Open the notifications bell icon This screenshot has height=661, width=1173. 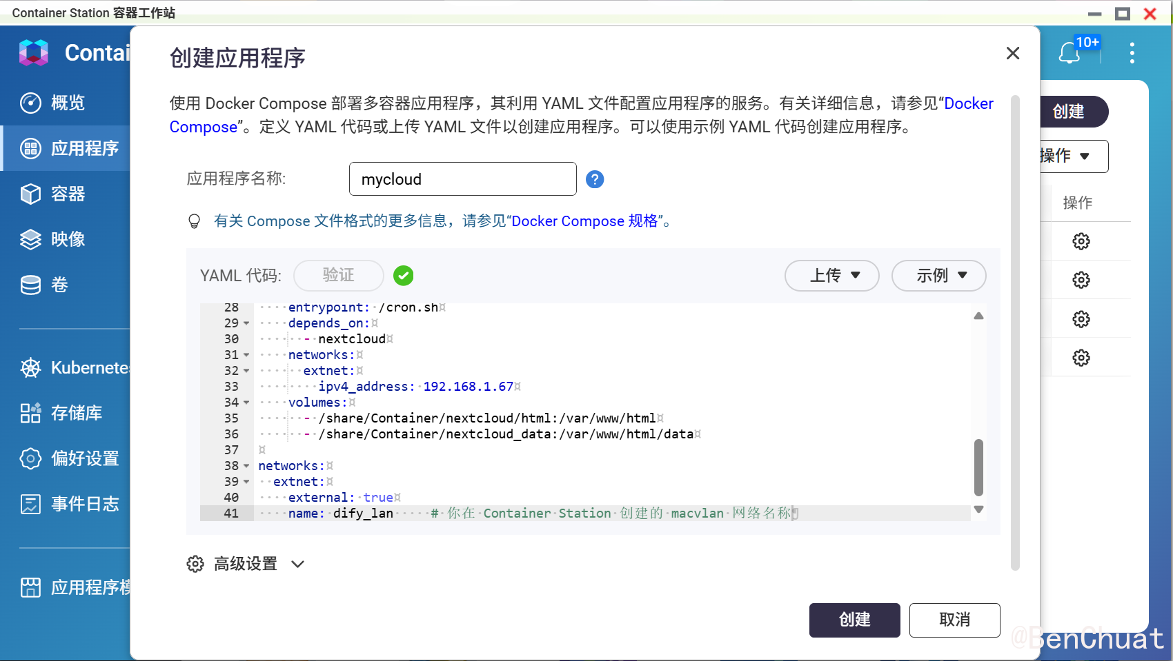[1069, 53]
